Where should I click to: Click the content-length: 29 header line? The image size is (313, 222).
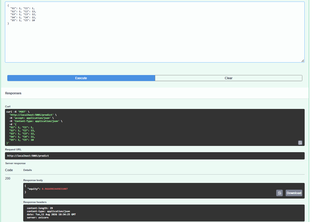40,208
